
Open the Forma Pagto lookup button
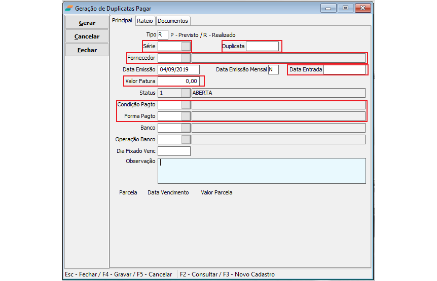[x=186, y=116]
